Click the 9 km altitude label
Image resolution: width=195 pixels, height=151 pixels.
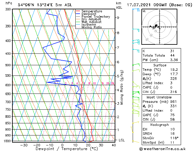(118, 18)
